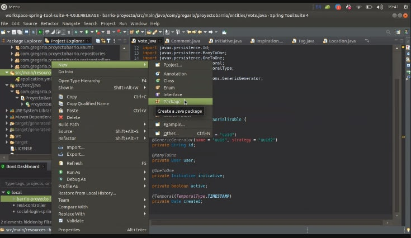Click the New wizard toolbar icon
The height and width of the screenshot is (238, 411).
[3, 32]
